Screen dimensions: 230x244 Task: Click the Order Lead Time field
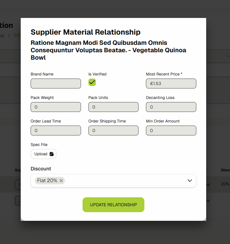56,131
